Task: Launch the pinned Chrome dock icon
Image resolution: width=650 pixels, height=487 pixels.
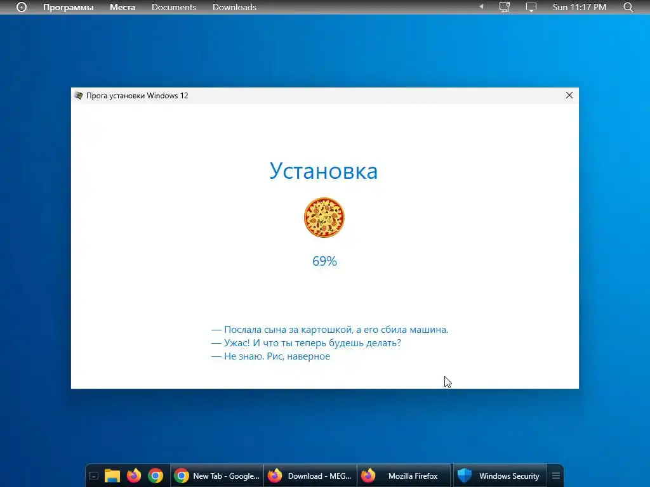Action: pyautogui.click(x=156, y=476)
